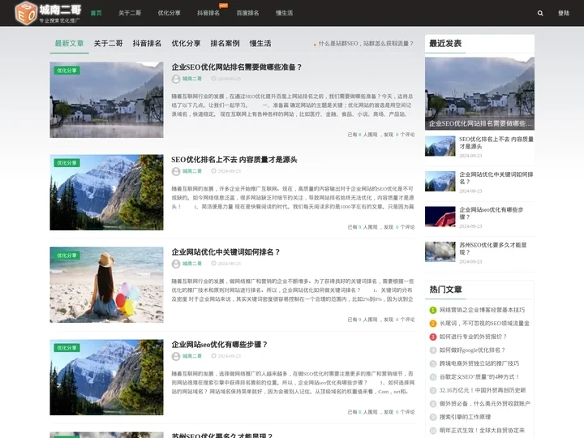This screenshot has width=584, height=438.
Task: Click 优化分享 tag on 企业网站seo优化有哪些步骤 thumbnail
Action: click(67, 348)
